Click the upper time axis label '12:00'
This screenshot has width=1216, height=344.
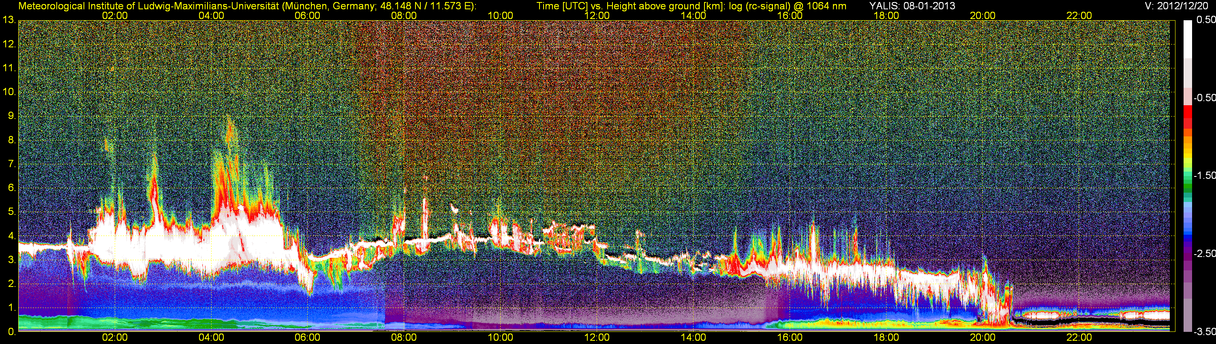pyautogui.click(x=597, y=15)
